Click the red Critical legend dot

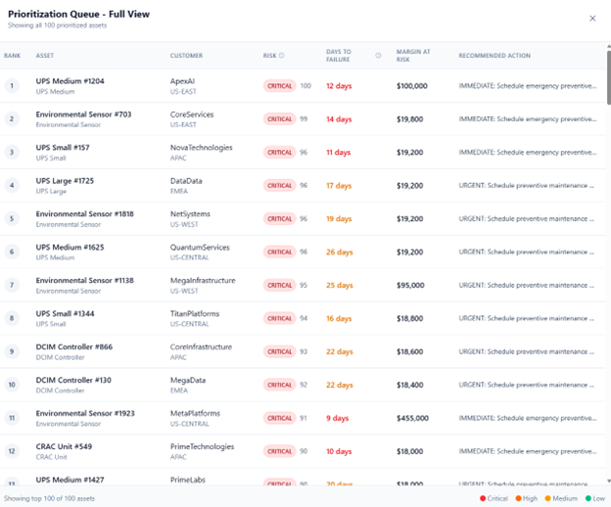coord(483,499)
